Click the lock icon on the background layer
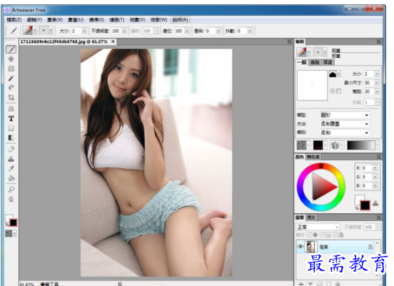 coord(370,247)
